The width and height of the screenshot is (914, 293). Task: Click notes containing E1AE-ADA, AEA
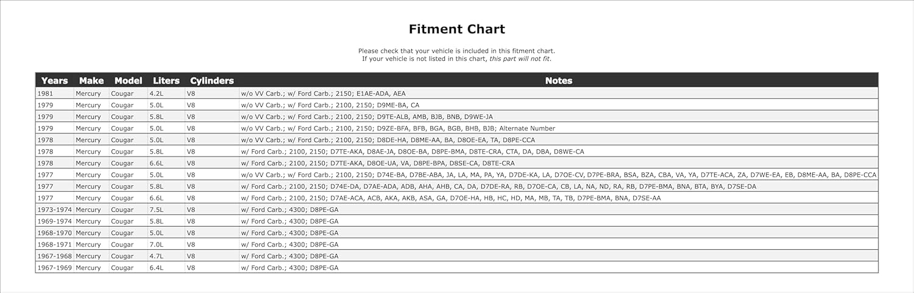pos(323,94)
